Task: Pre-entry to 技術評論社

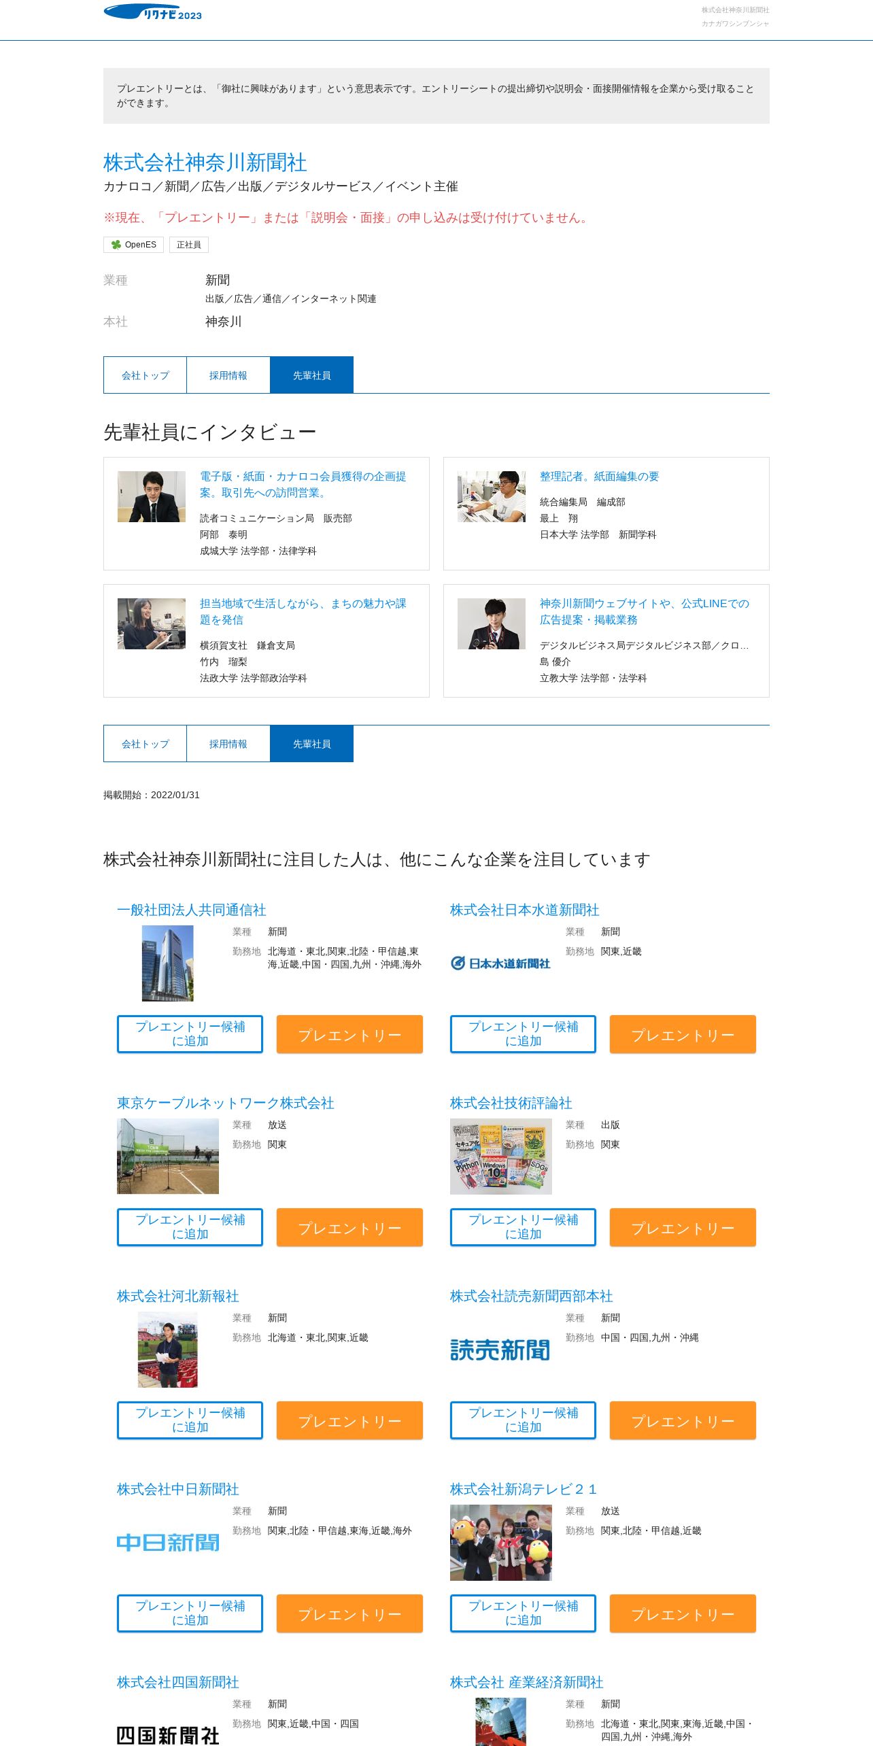Action: pyautogui.click(x=683, y=1227)
